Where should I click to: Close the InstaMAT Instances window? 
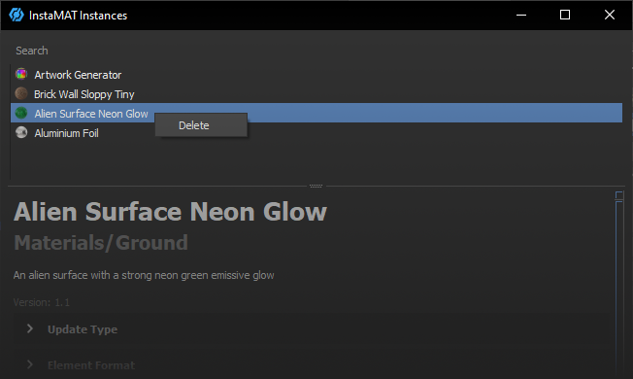point(609,15)
